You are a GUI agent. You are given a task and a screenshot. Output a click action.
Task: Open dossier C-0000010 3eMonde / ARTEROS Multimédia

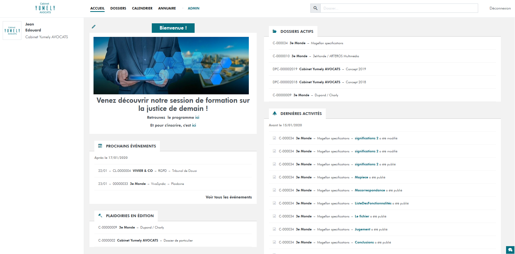[x=382, y=56]
